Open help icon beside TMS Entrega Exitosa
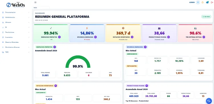Image resolution: width=214 pixels, height=104 pixels. coord(204,37)
